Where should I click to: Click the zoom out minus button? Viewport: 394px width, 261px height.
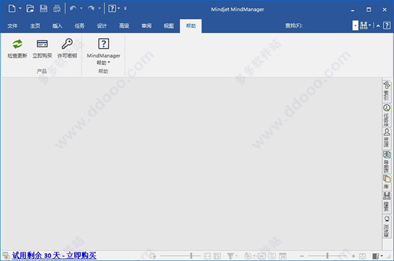(302, 256)
